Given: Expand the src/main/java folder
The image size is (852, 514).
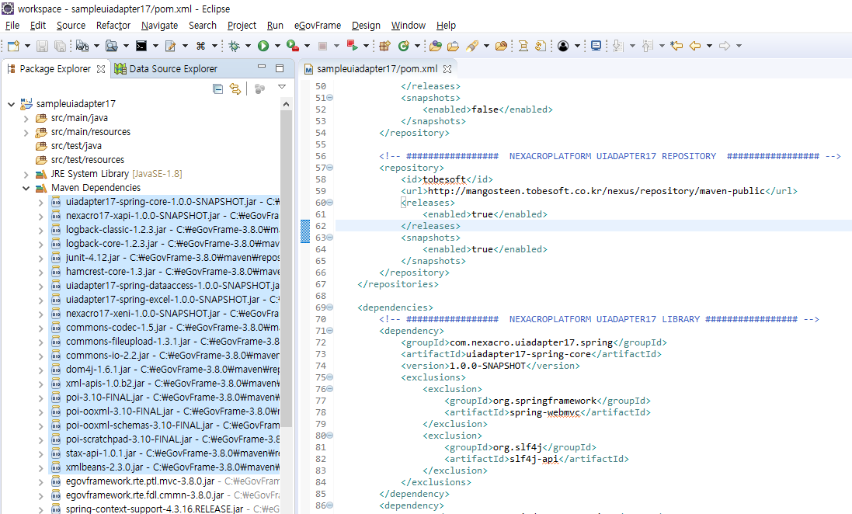Looking at the screenshot, I should (26, 118).
